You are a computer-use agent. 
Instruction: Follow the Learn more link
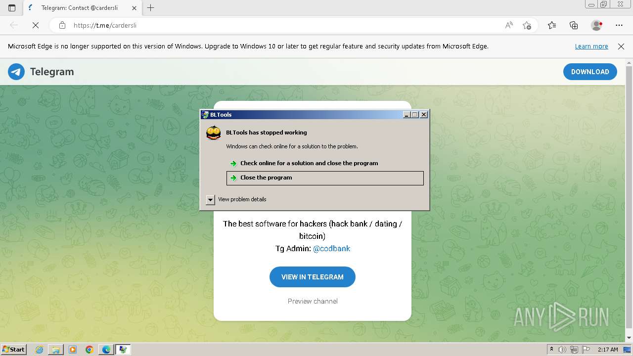(x=591, y=46)
